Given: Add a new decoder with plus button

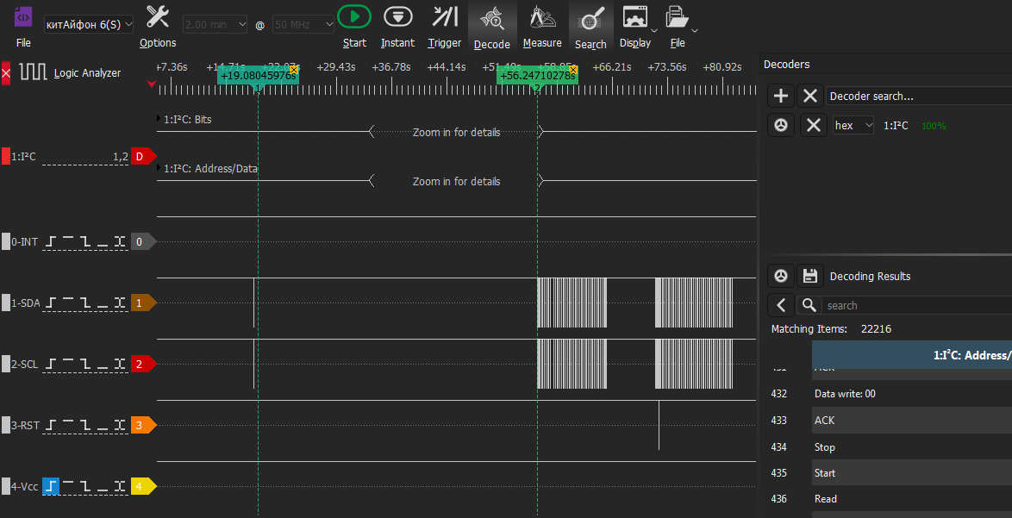Looking at the screenshot, I should (781, 96).
